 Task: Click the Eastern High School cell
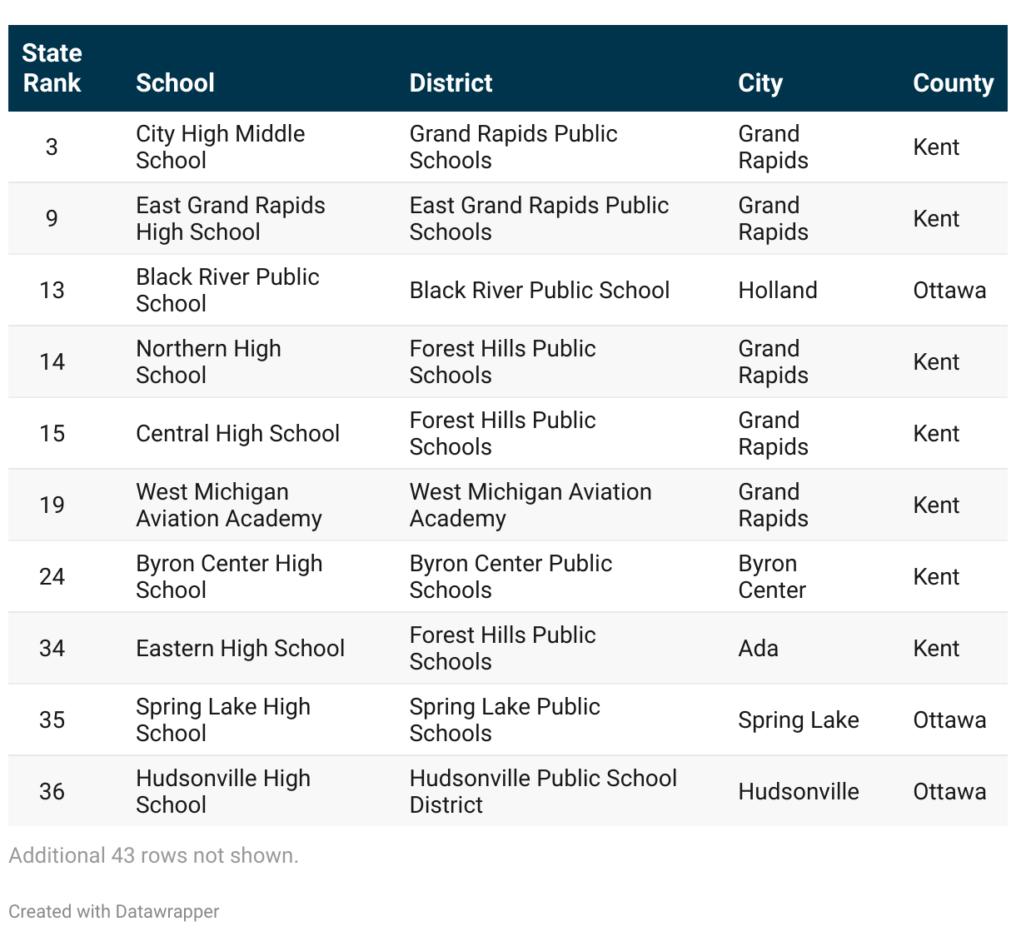(x=240, y=648)
